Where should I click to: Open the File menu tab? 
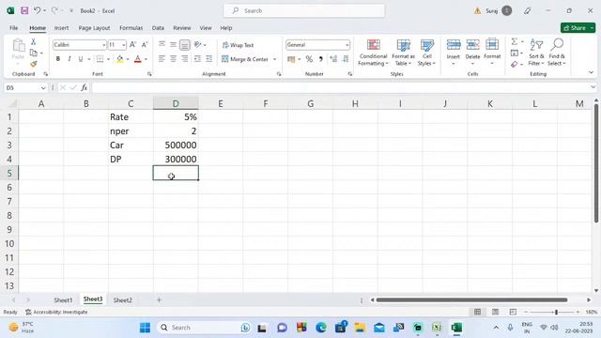click(14, 28)
